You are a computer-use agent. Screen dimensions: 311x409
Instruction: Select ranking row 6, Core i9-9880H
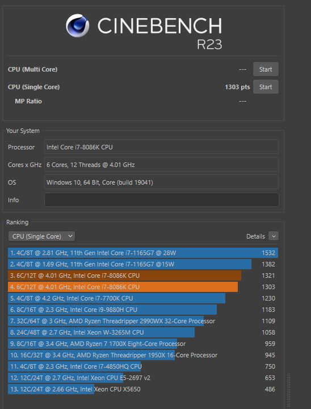[x=143, y=310]
